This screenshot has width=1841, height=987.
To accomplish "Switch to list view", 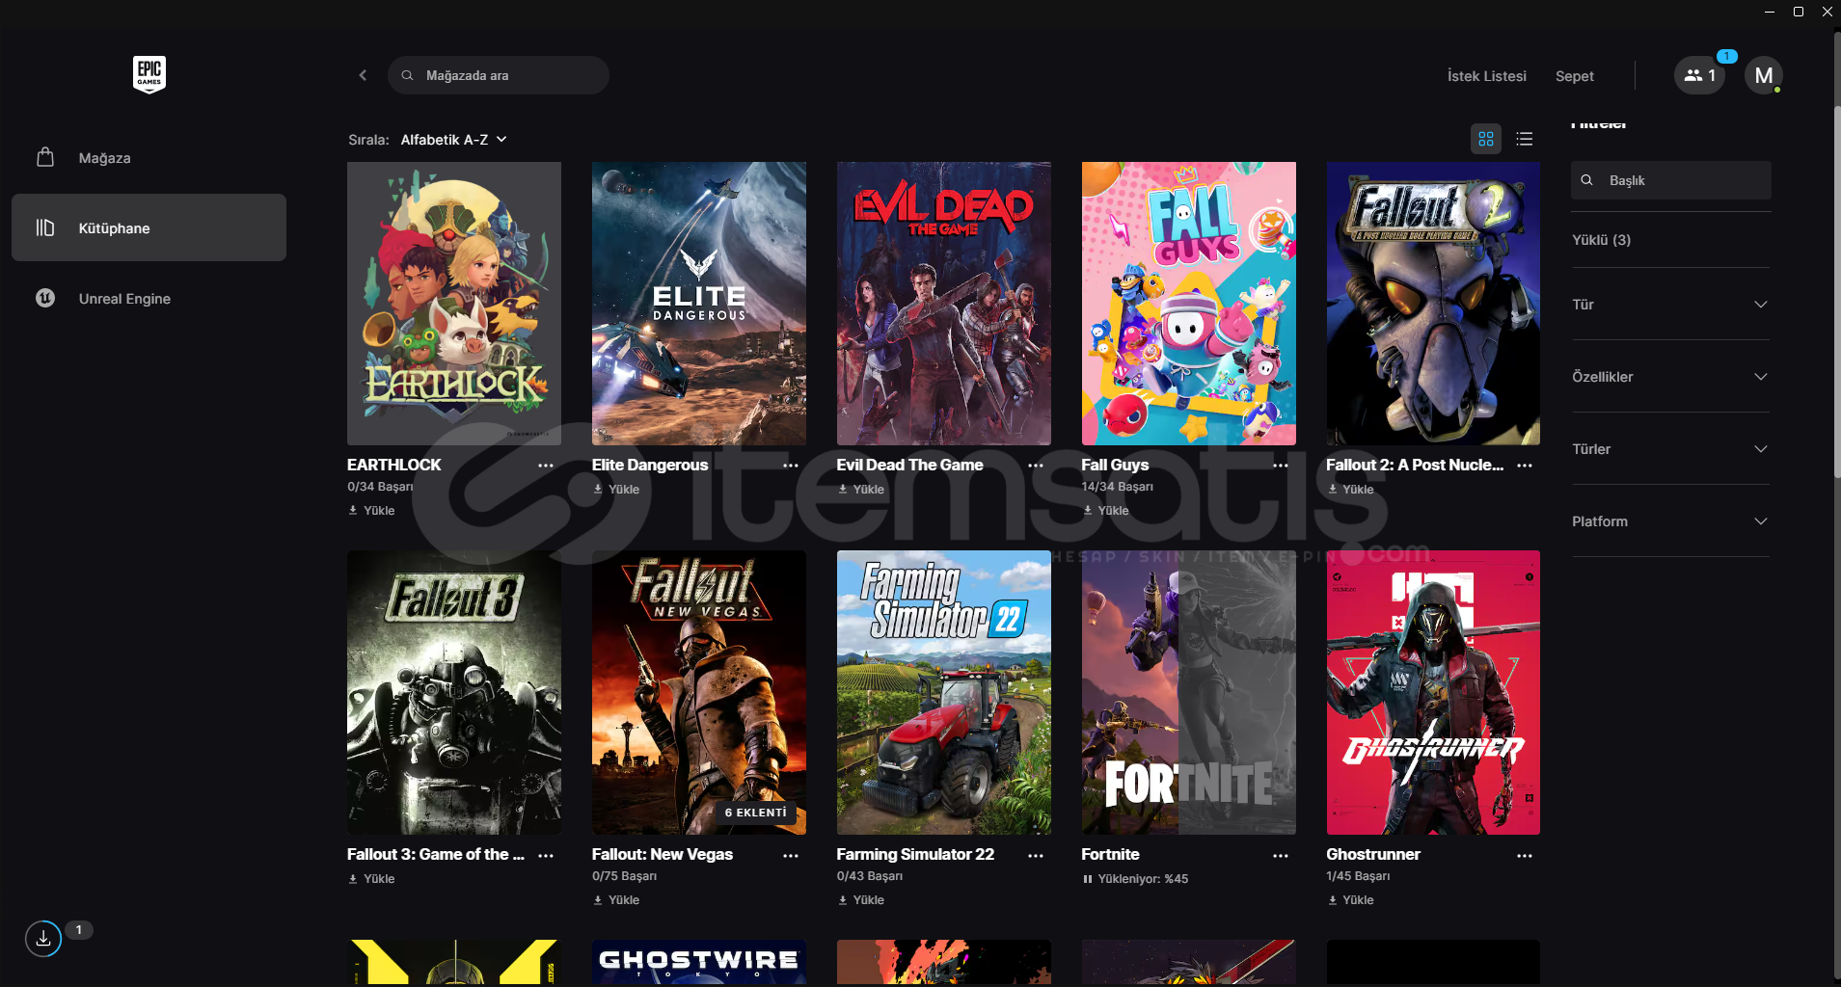I will pyautogui.click(x=1524, y=139).
